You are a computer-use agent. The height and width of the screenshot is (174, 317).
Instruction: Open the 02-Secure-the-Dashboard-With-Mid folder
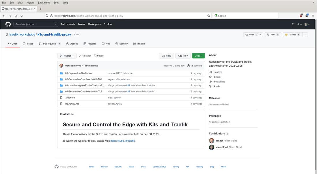[85, 79]
